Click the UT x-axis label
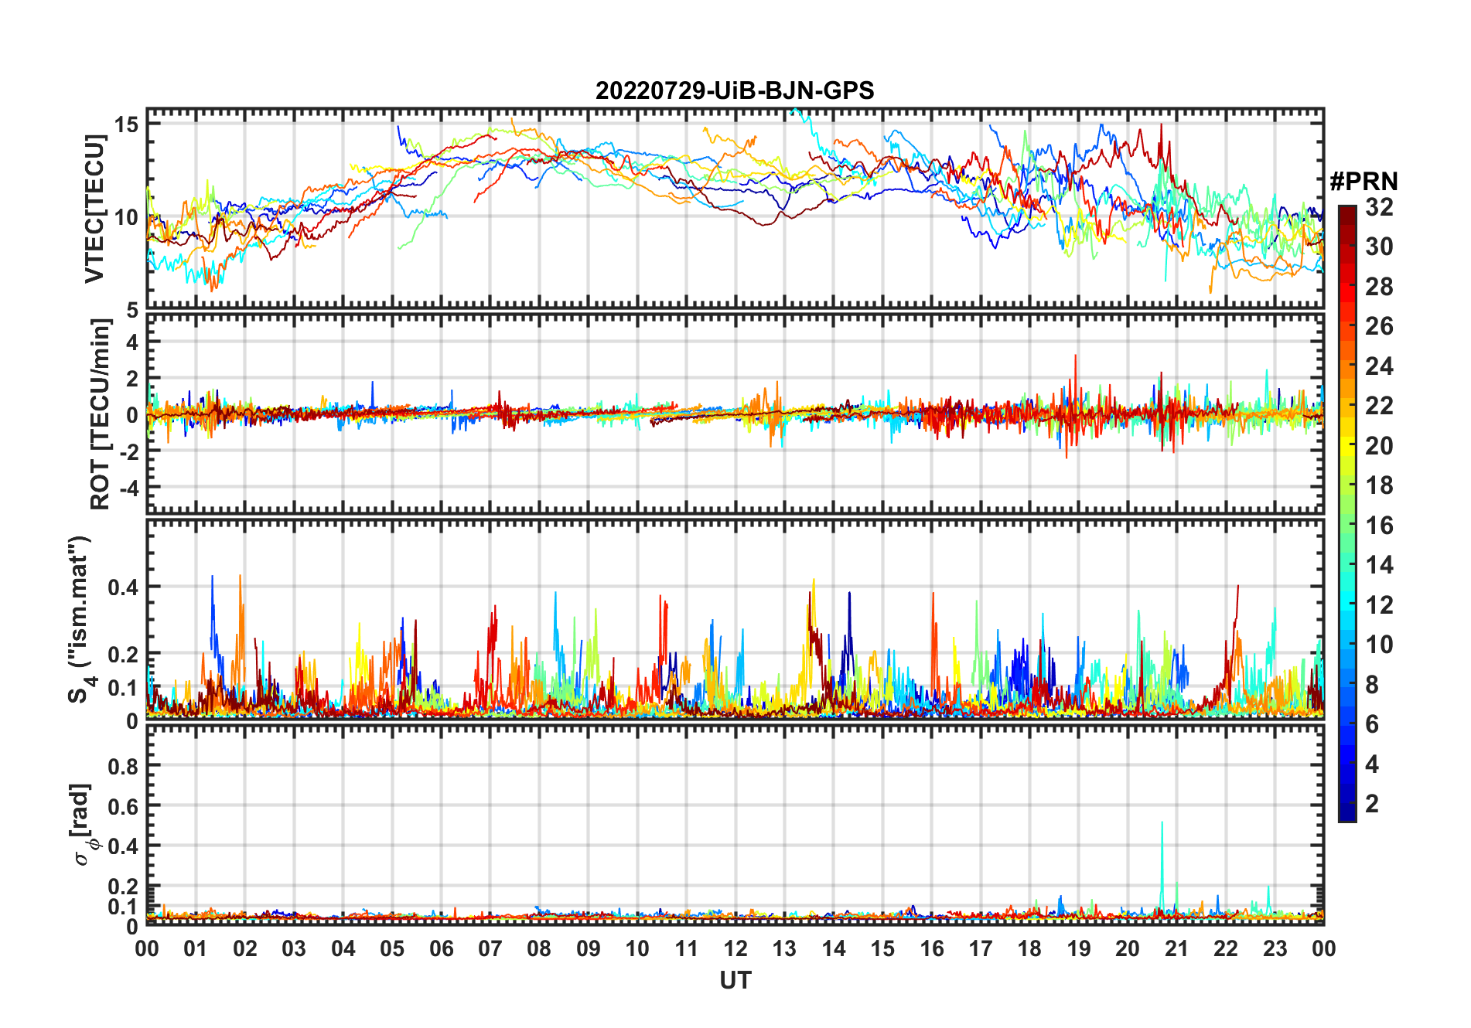 735,980
